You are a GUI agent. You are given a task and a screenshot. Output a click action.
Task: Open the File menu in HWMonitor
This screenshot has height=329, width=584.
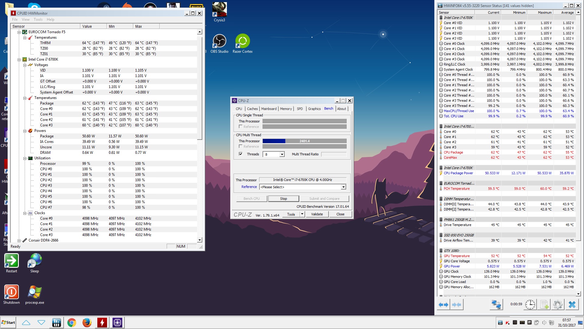pos(15,19)
